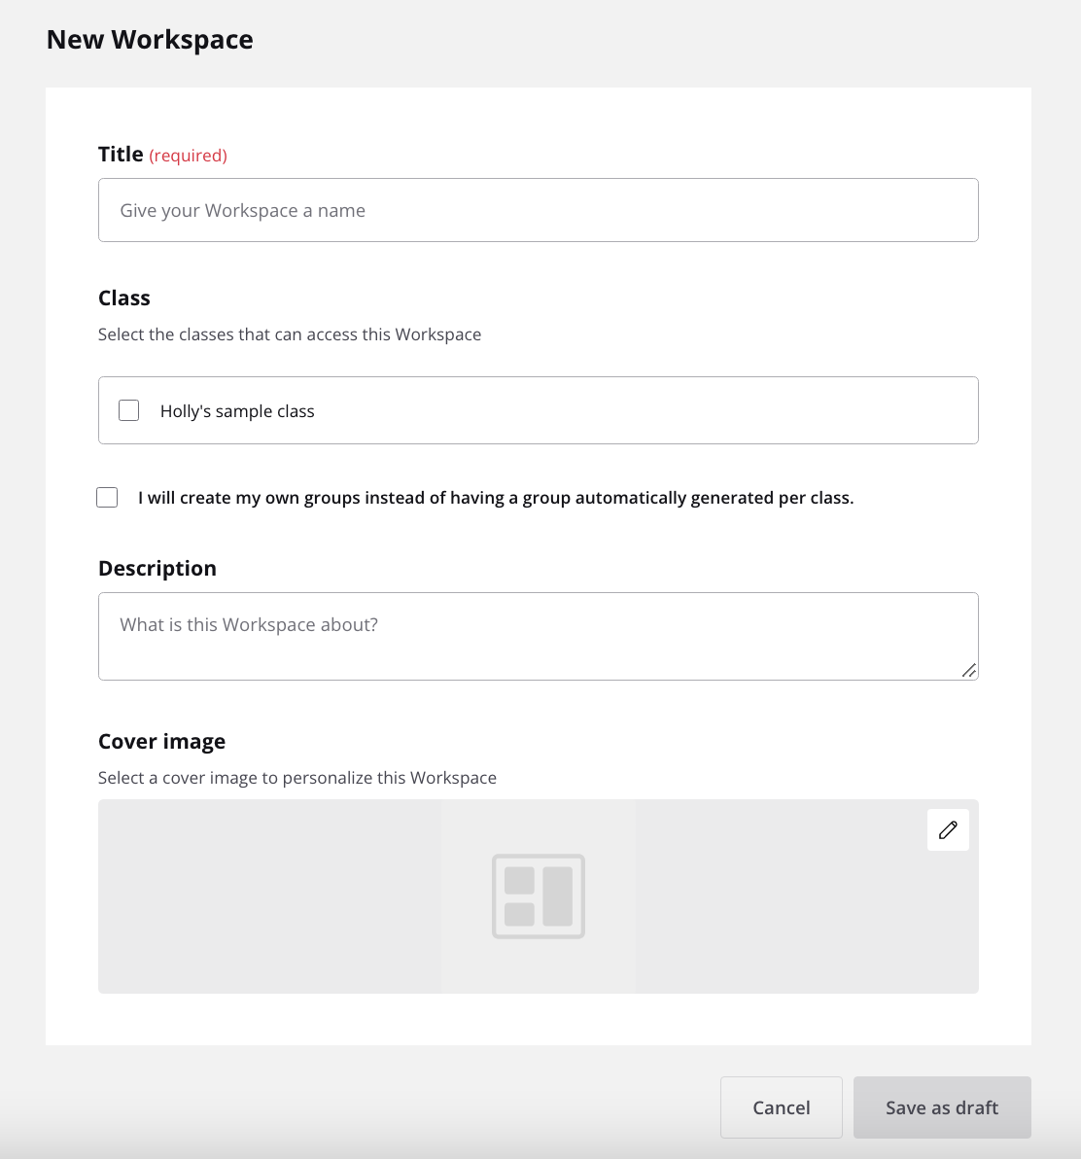The height and width of the screenshot is (1159, 1081).
Task: Click the pencil edit cover image icon
Action: click(948, 829)
